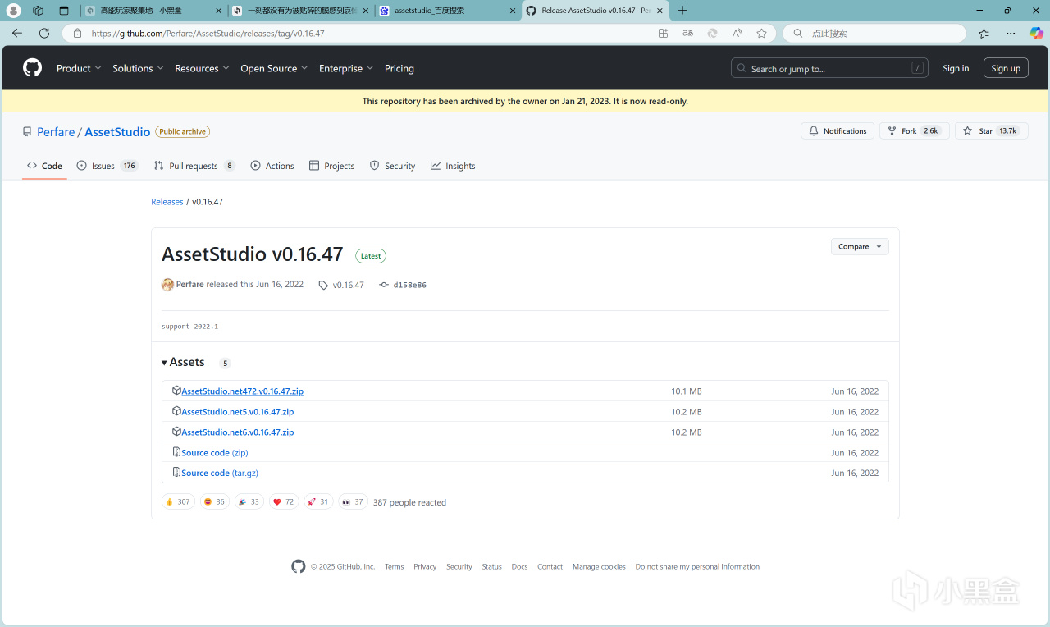Click the Notifications button
This screenshot has width=1050, height=627.
[838, 131]
